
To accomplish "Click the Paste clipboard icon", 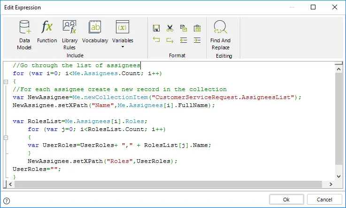I will click(197, 28).
